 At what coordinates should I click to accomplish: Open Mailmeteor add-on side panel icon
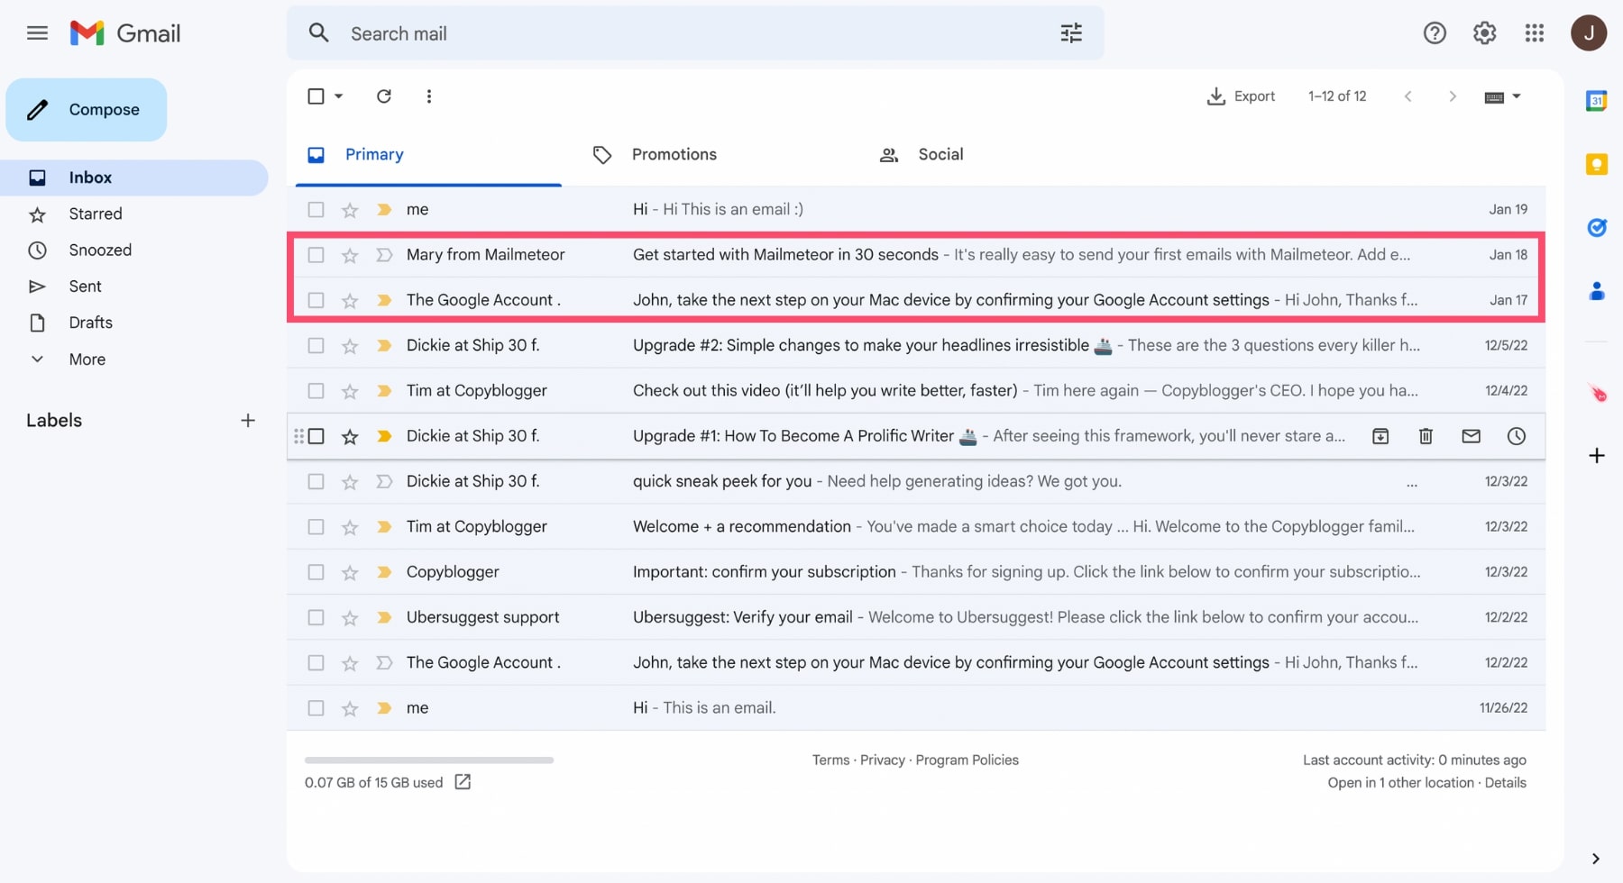(x=1597, y=393)
